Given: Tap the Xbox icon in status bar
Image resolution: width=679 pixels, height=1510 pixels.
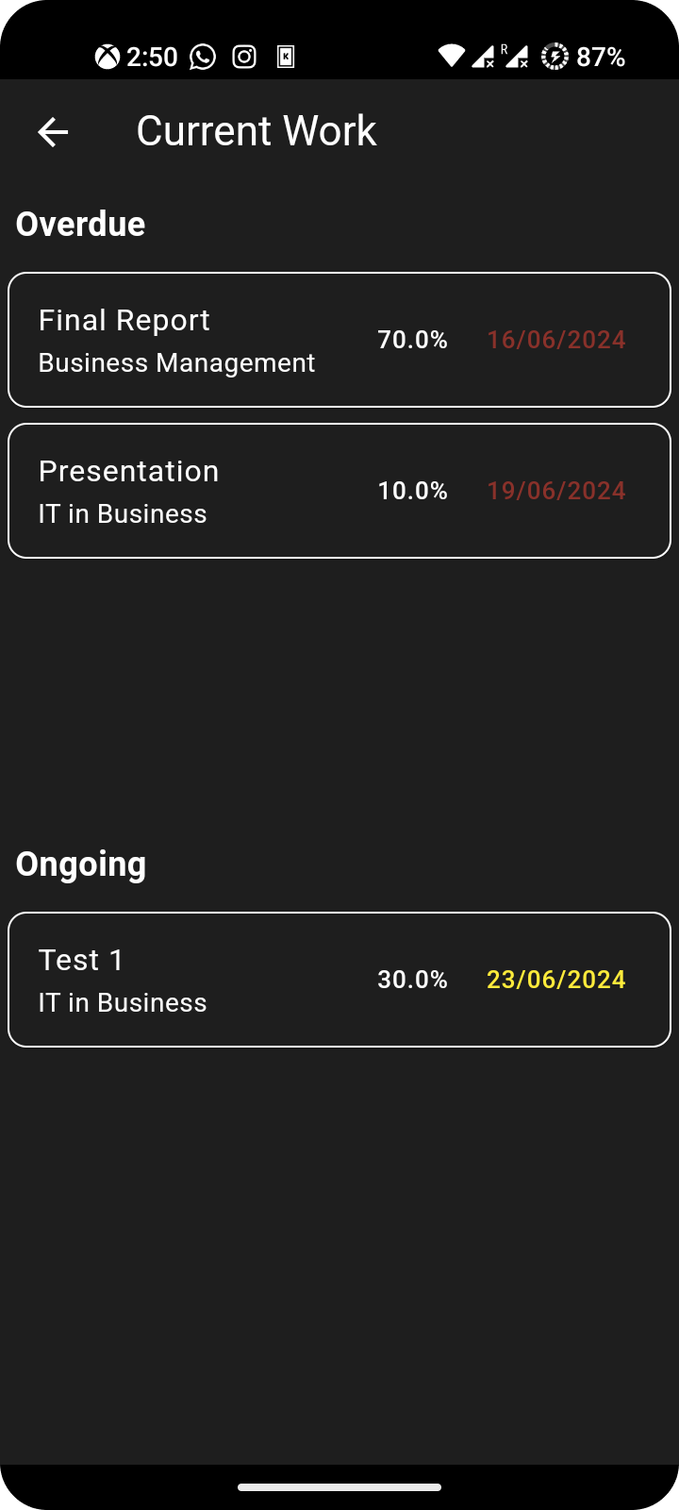Looking at the screenshot, I should (x=108, y=58).
